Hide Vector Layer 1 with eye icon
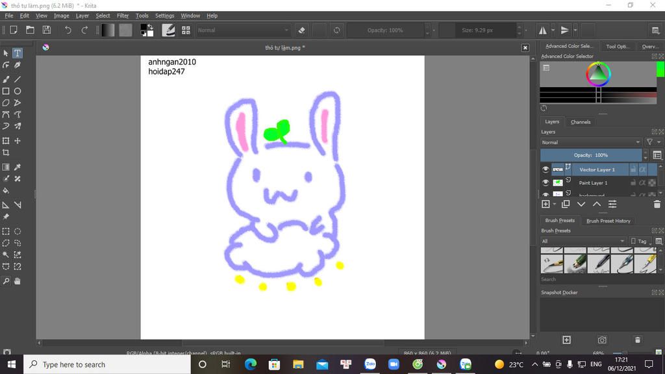Viewport: 665px width, 374px height. pyautogui.click(x=546, y=169)
